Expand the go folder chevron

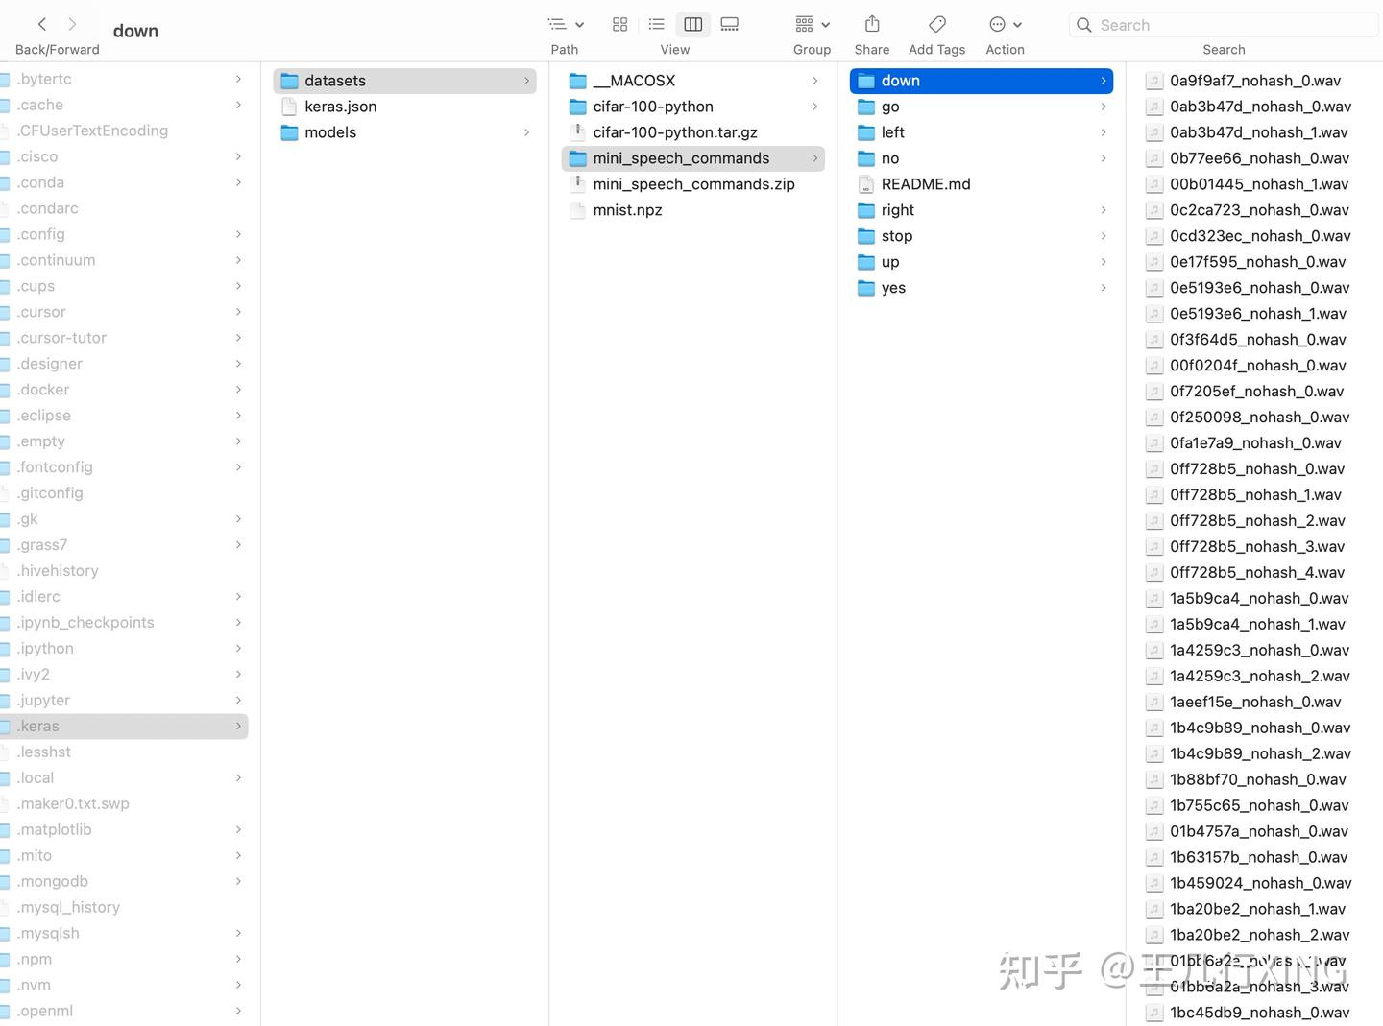click(1103, 107)
